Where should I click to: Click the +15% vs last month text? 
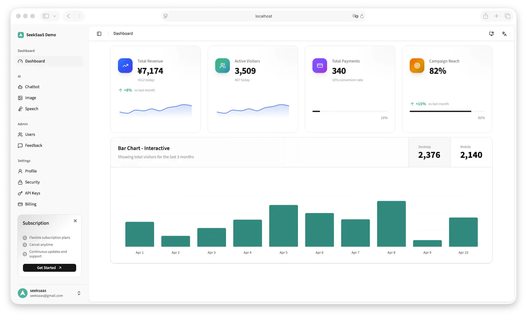430,104
